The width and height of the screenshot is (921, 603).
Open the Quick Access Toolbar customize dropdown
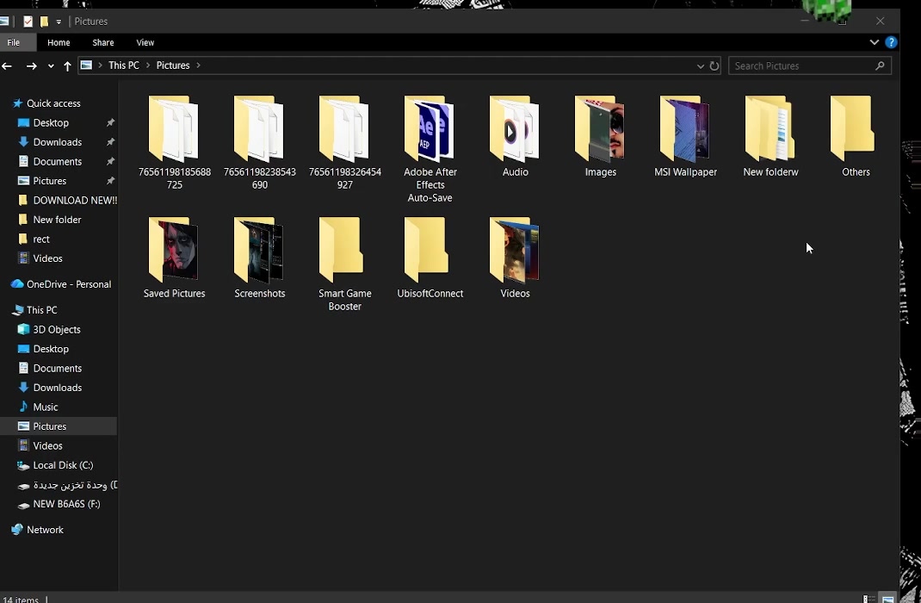59,22
